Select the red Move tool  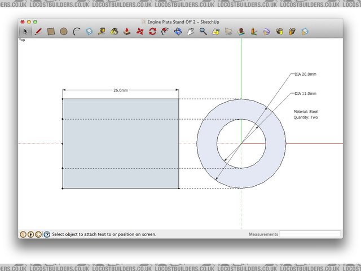point(140,32)
